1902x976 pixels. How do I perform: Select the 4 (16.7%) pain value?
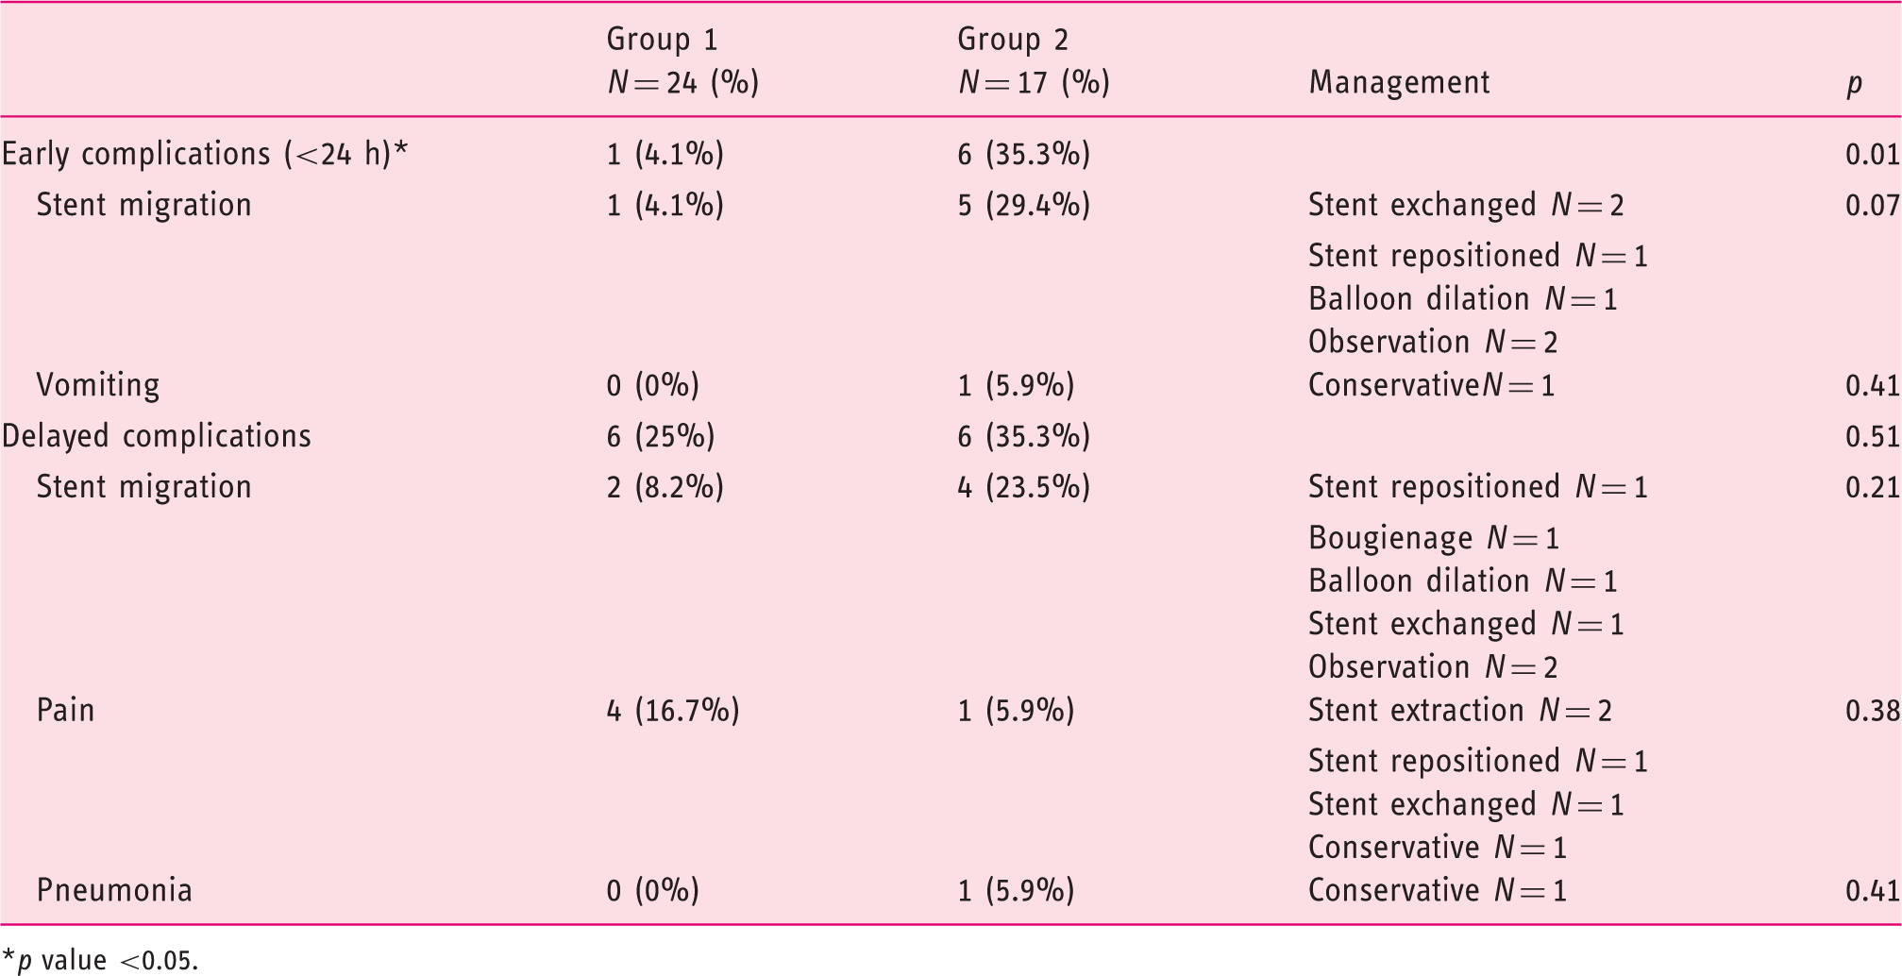[x=673, y=710]
